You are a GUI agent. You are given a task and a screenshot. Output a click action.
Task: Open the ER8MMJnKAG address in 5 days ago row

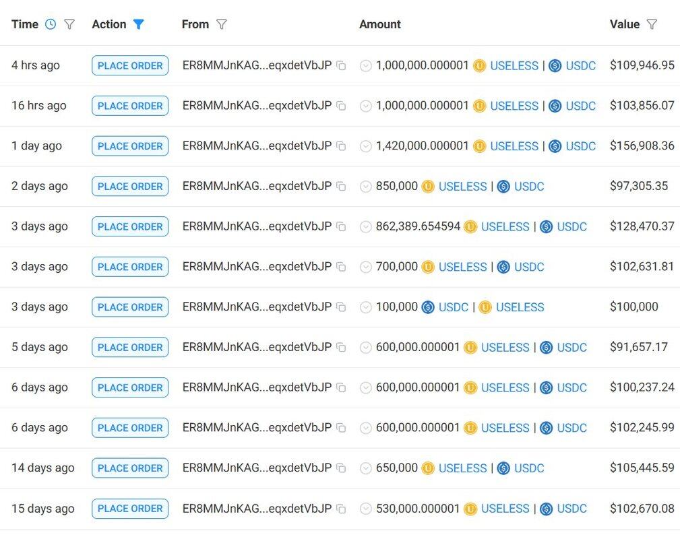(257, 348)
